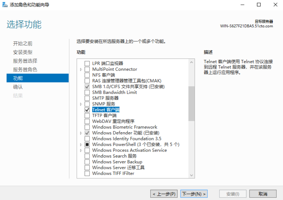This screenshot has width=283, height=200.
Task: Check the WebDAV 重定向程序 checkbox
Action: click(87, 121)
